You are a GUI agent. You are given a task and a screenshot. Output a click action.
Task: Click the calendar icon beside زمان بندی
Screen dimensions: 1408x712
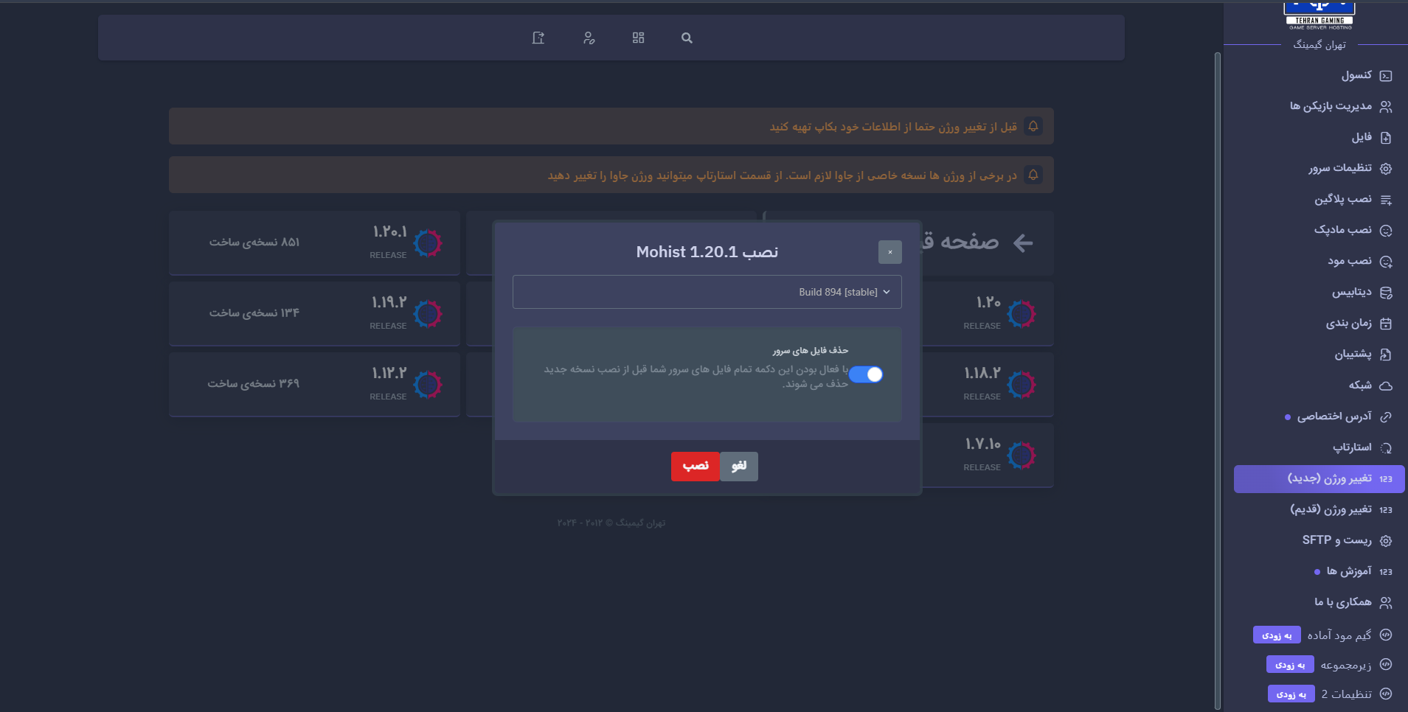[1386, 324]
